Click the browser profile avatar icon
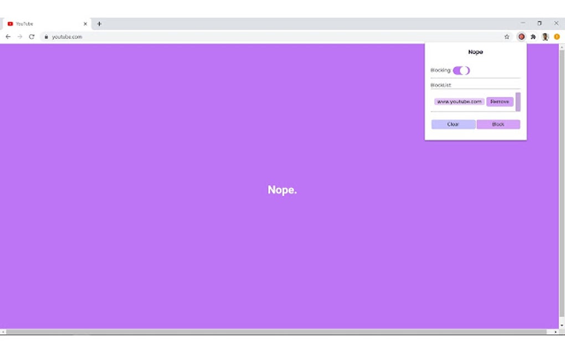This screenshot has width=565, height=353. pos(545,37)
